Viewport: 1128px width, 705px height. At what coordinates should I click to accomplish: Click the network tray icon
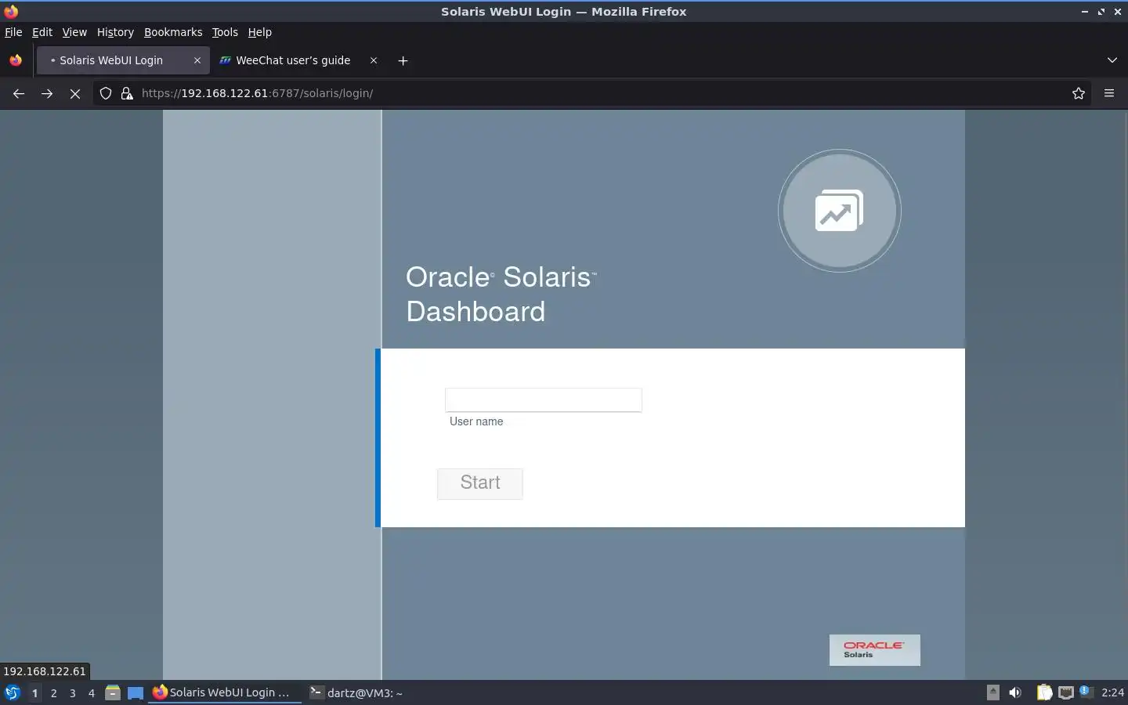pyautogui.click(x=1066, y=692)
